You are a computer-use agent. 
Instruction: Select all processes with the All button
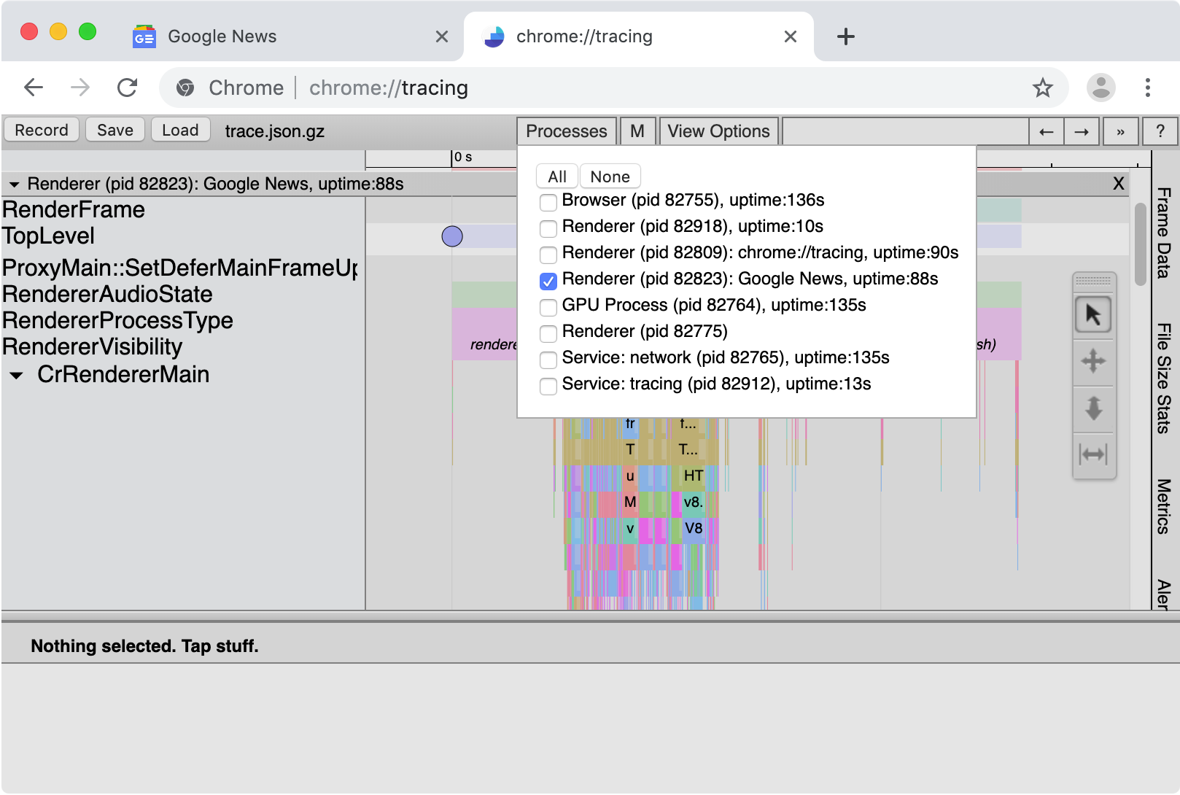pyautogui.click(x=556, y=176)
